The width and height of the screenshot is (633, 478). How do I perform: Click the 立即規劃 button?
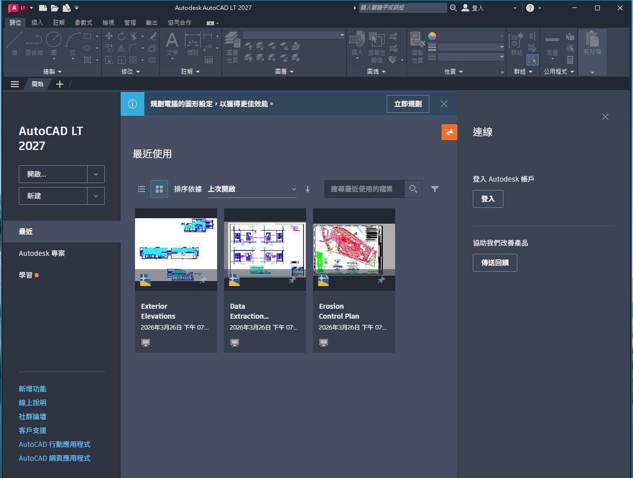(407, 104)
